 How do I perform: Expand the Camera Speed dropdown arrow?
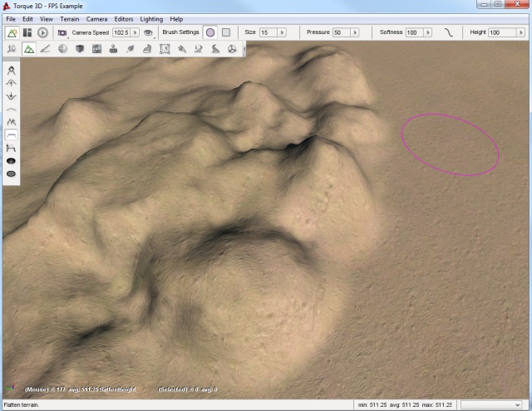pyautogui.click(x=136, y=32)
